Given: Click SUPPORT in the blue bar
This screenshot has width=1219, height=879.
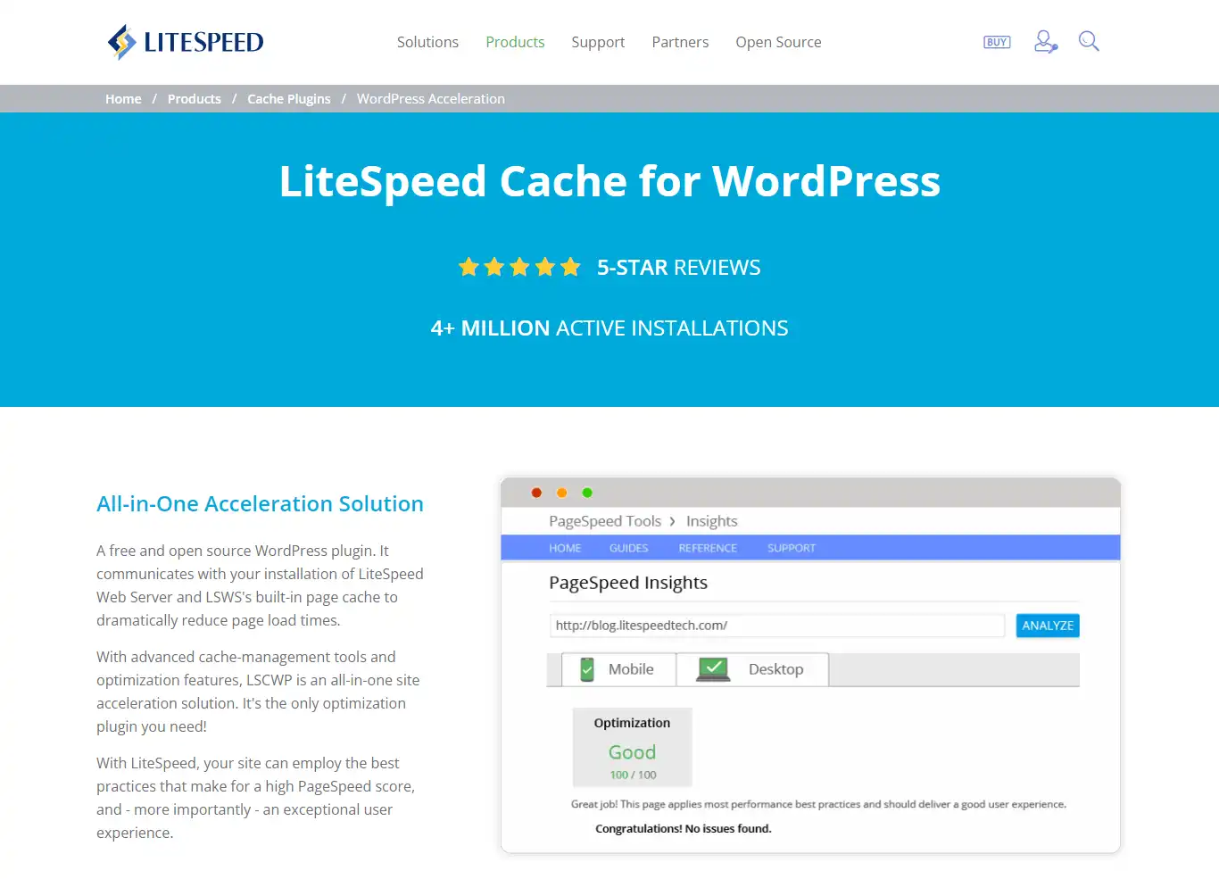Looking at the screenshot, I should coord(792,548).
